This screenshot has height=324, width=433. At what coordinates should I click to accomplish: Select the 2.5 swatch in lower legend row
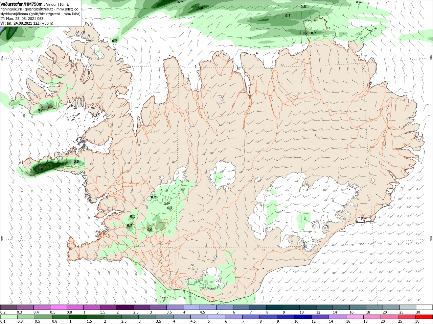130,317
